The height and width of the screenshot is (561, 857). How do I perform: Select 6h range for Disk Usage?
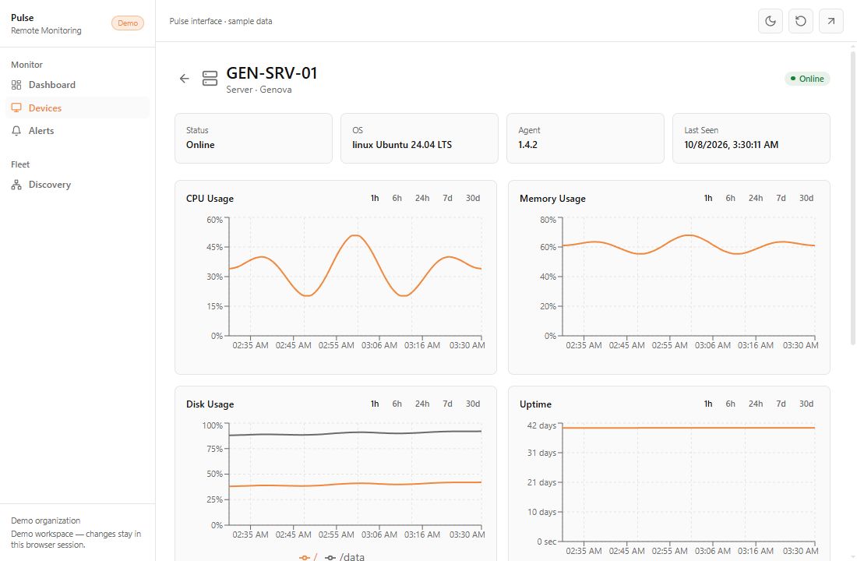click(397, 404)
